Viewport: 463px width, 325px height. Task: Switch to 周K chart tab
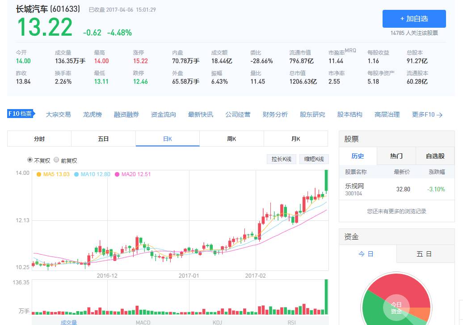[231, 139]
